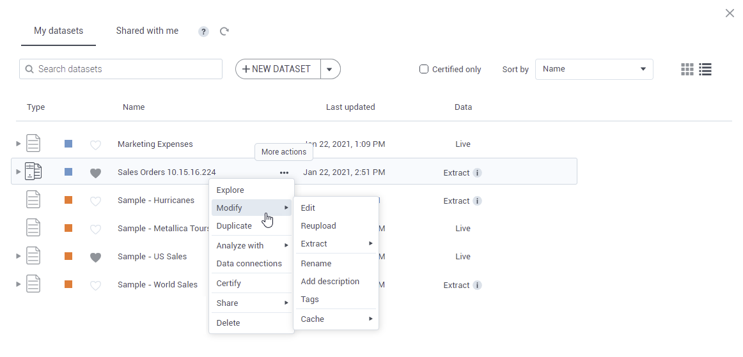Click the refresh datasets icon
The height and width of the screenshot is (357, 743).
tap(224, 31)
